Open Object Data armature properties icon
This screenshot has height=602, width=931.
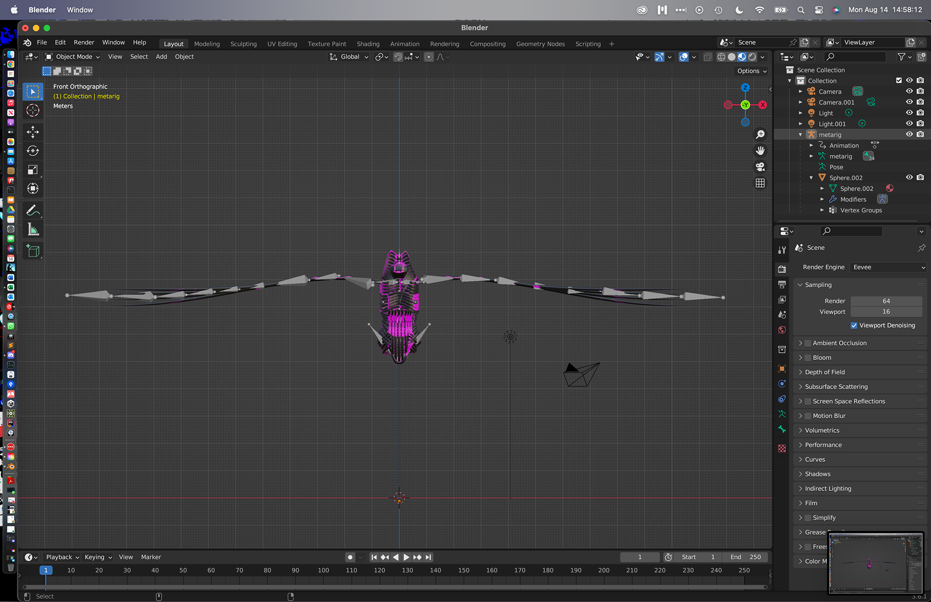[x=782, y=414]
